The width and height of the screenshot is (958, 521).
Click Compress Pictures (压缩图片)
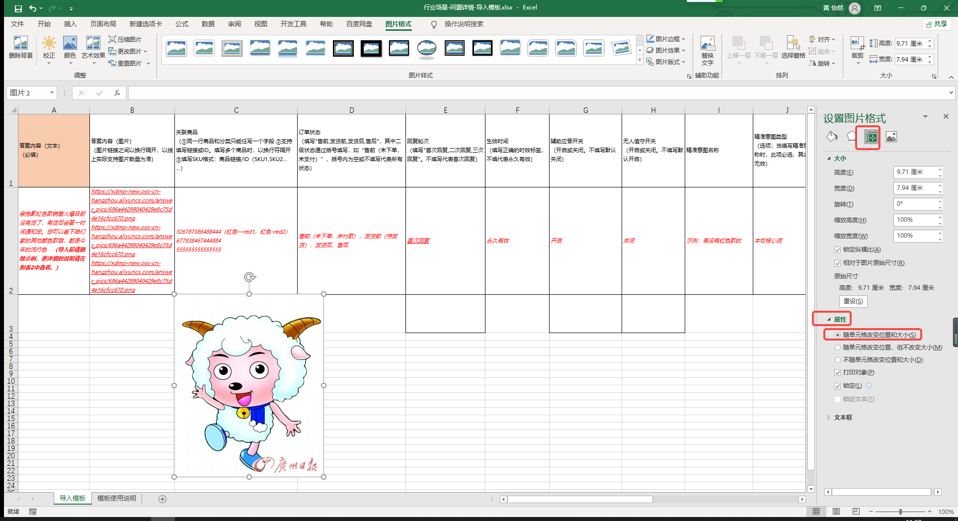coord(125,39)
